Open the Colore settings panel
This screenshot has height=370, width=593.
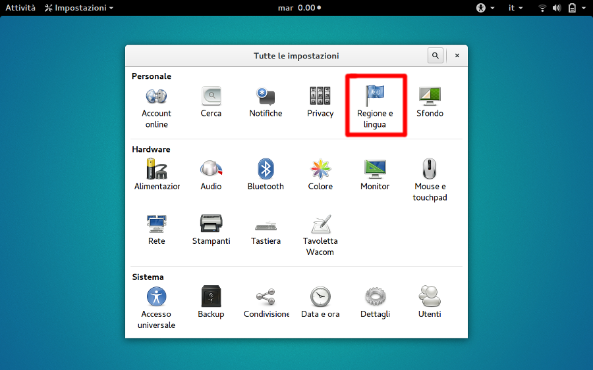(x=320, y=175)
